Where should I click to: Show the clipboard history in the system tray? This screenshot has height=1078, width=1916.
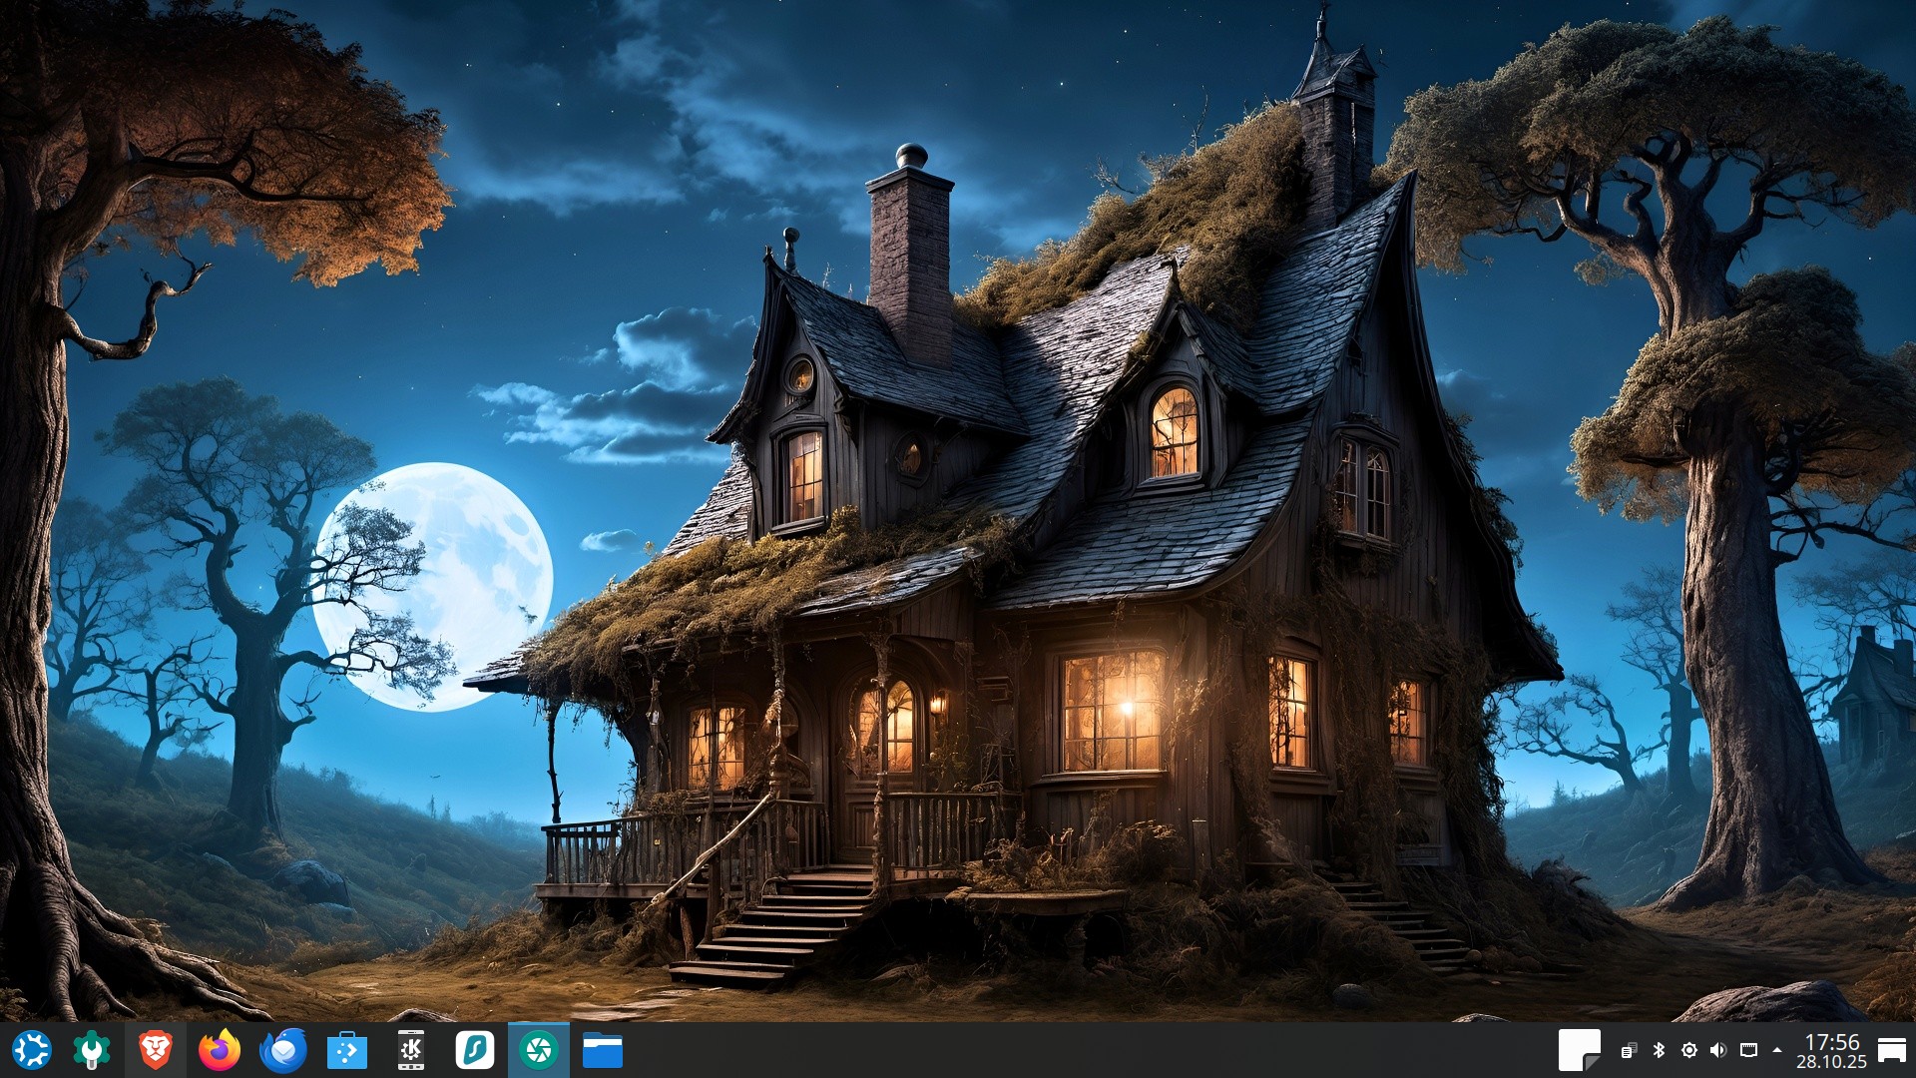[x=1629, y=1050]
